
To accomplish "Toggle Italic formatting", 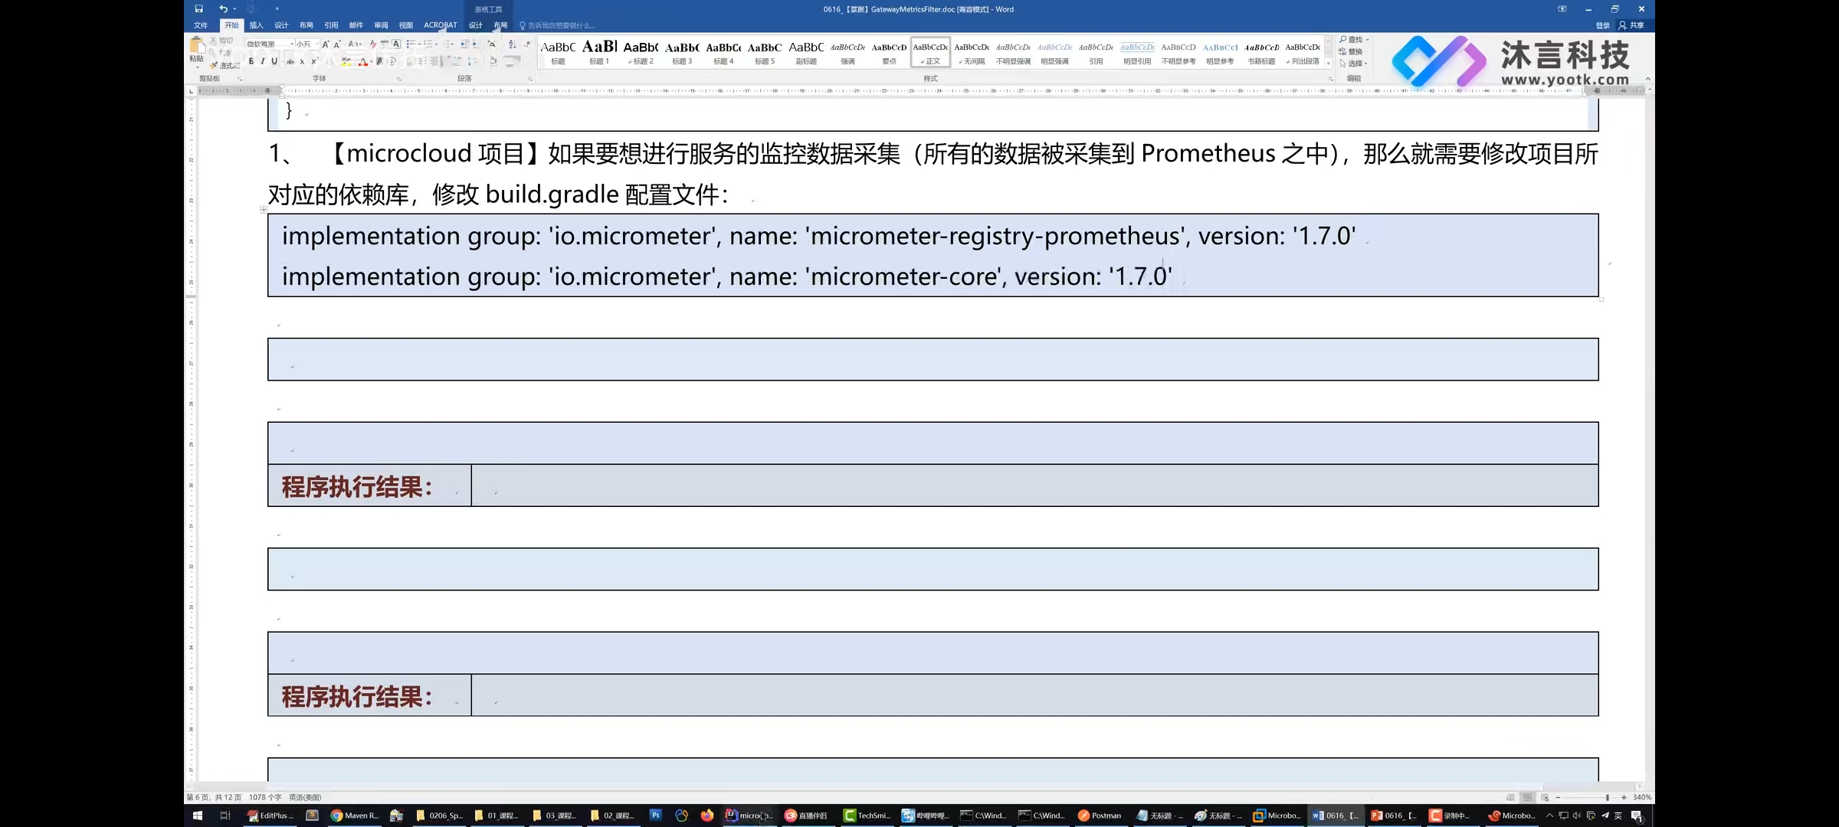I will (x=263, y=61).
